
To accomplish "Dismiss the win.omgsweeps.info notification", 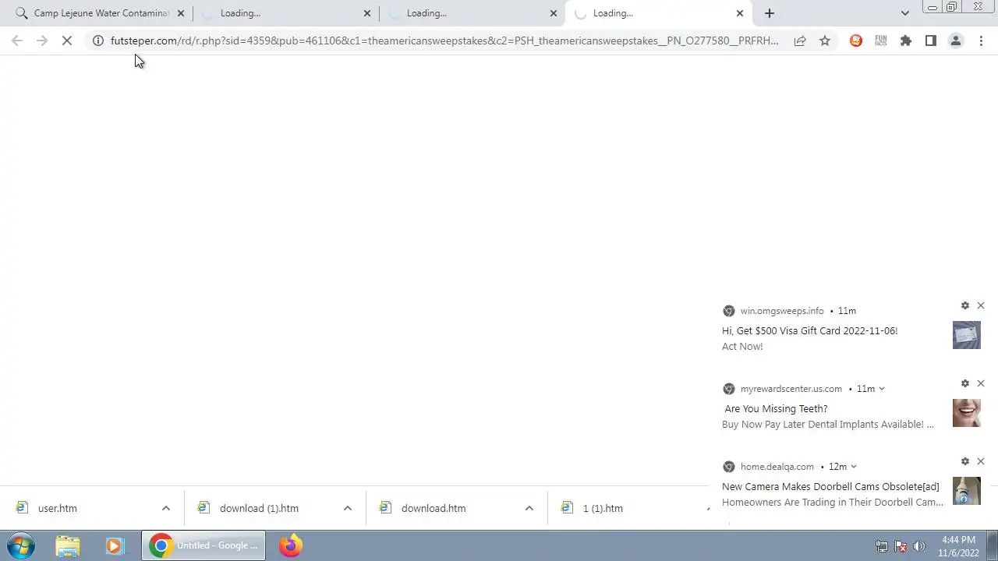I will [981, 305].
